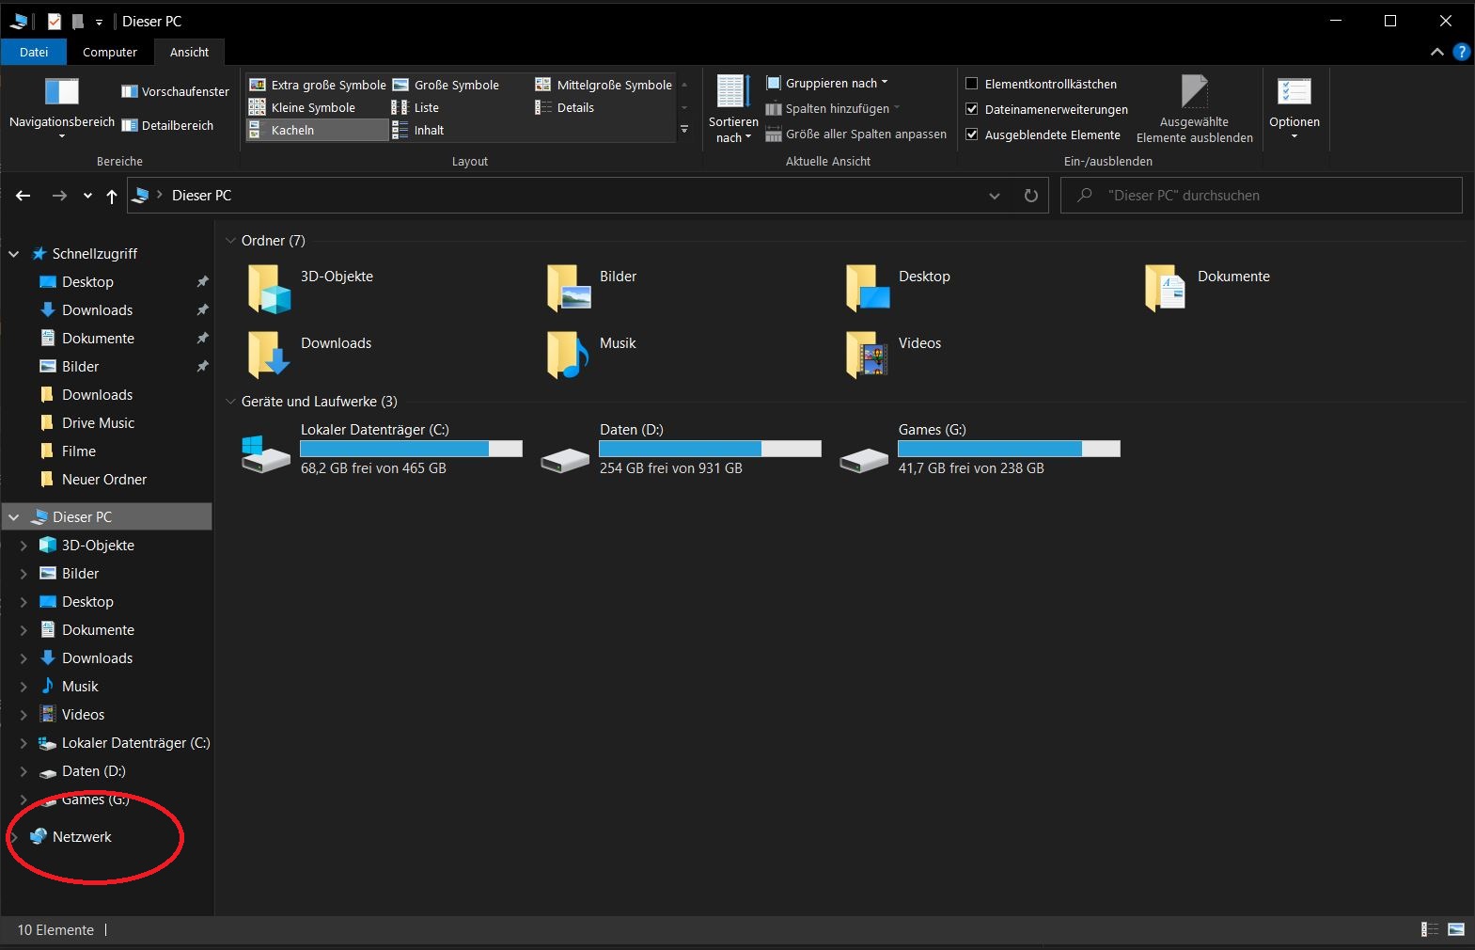
Task: Open the Sortieren nach menu
Action: (733, 109)
